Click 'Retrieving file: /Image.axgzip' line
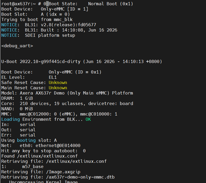206x183 pixels. [41, 172]
